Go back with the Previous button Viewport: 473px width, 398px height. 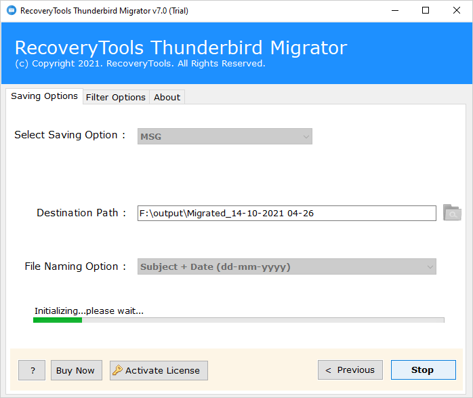pyautogui.click(x=350, y=370)
